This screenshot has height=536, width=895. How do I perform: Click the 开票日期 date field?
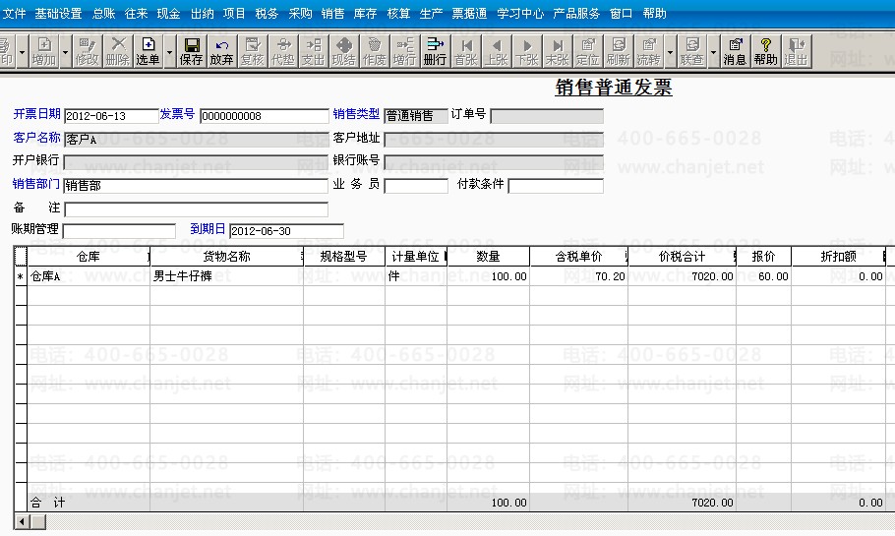[x=111, y=116]
